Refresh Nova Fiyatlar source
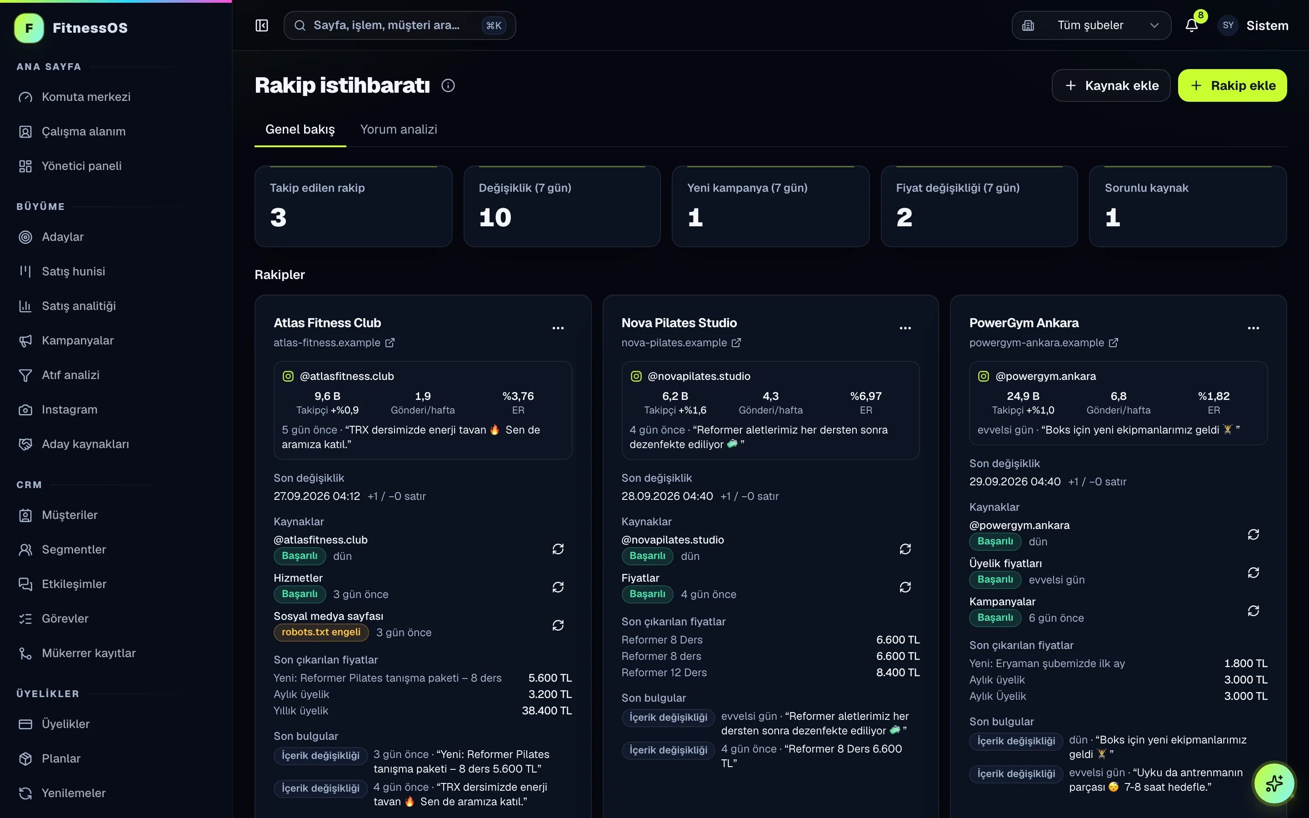The width and height of the screenshot is (1309, 818). (905, 588)
